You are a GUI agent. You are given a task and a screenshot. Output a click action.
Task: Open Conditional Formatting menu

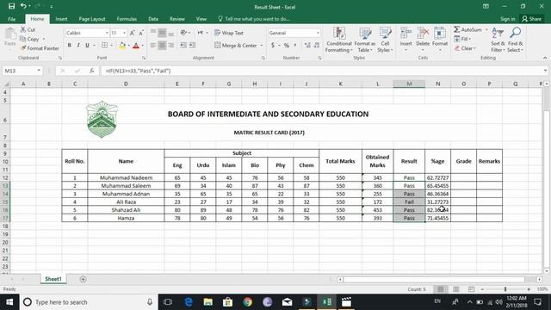click(x=338, y=40)
